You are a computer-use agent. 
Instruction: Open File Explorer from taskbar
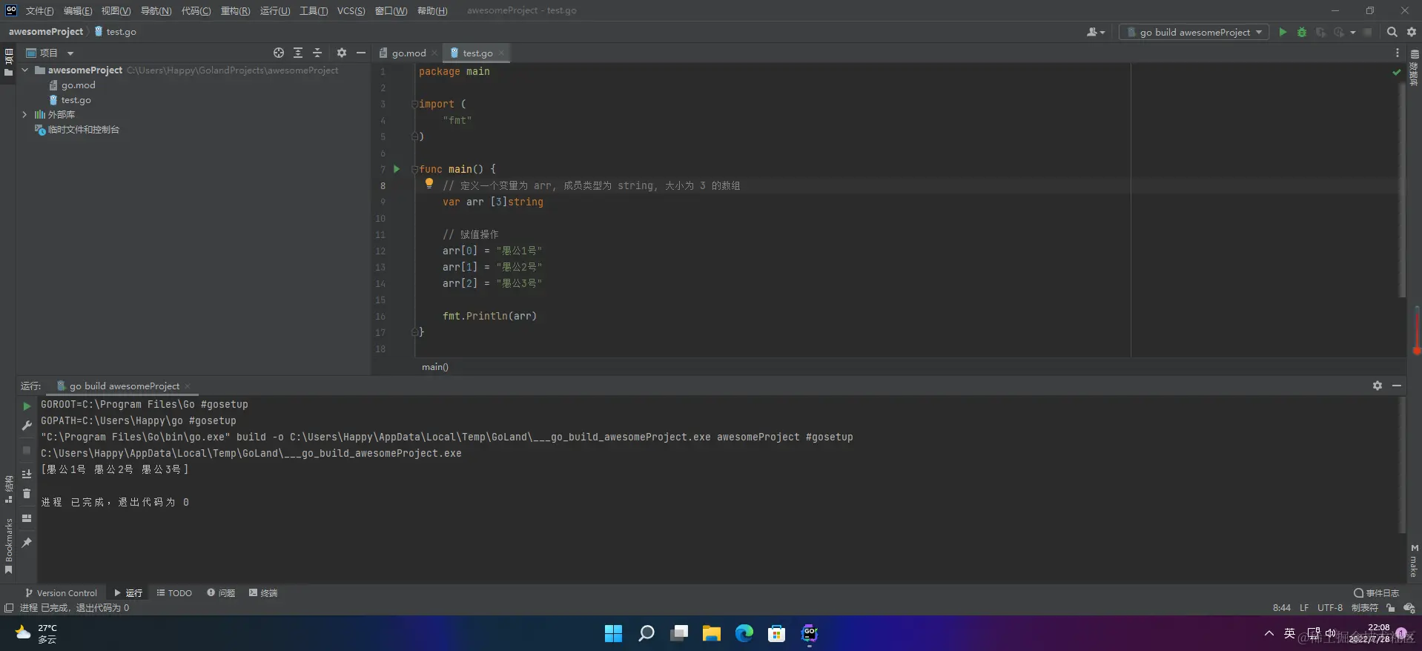click(711, 633)
